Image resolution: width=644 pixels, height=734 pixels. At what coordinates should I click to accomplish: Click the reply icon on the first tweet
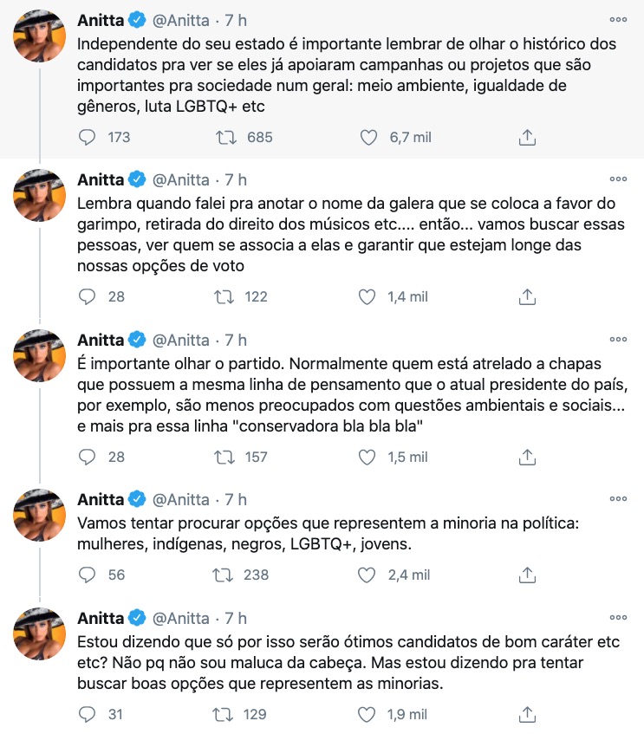click(x=86, y=136)
